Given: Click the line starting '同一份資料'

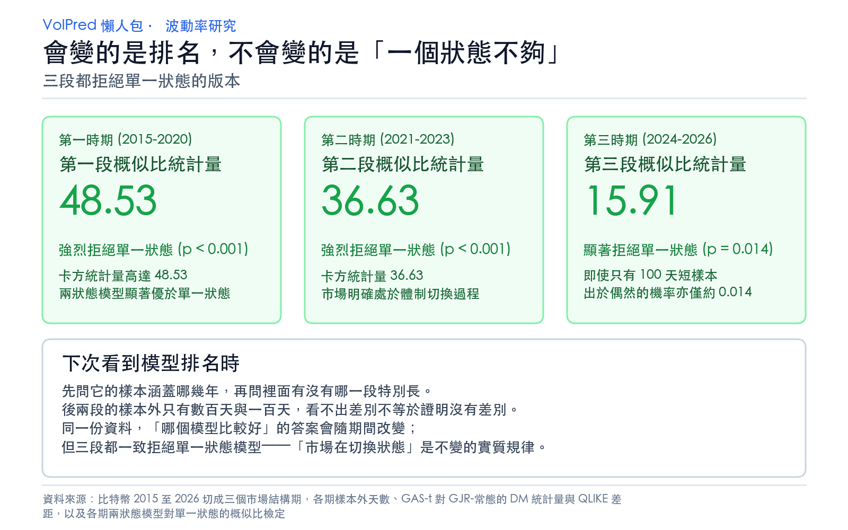Looking at the screenshot, I should click(x=240, y=428).
